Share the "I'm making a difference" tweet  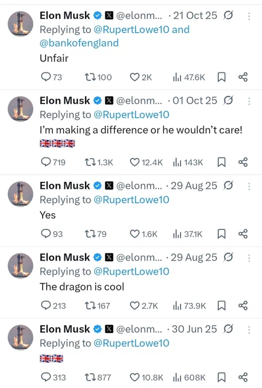pyautogui.click(x=243, y=162)
